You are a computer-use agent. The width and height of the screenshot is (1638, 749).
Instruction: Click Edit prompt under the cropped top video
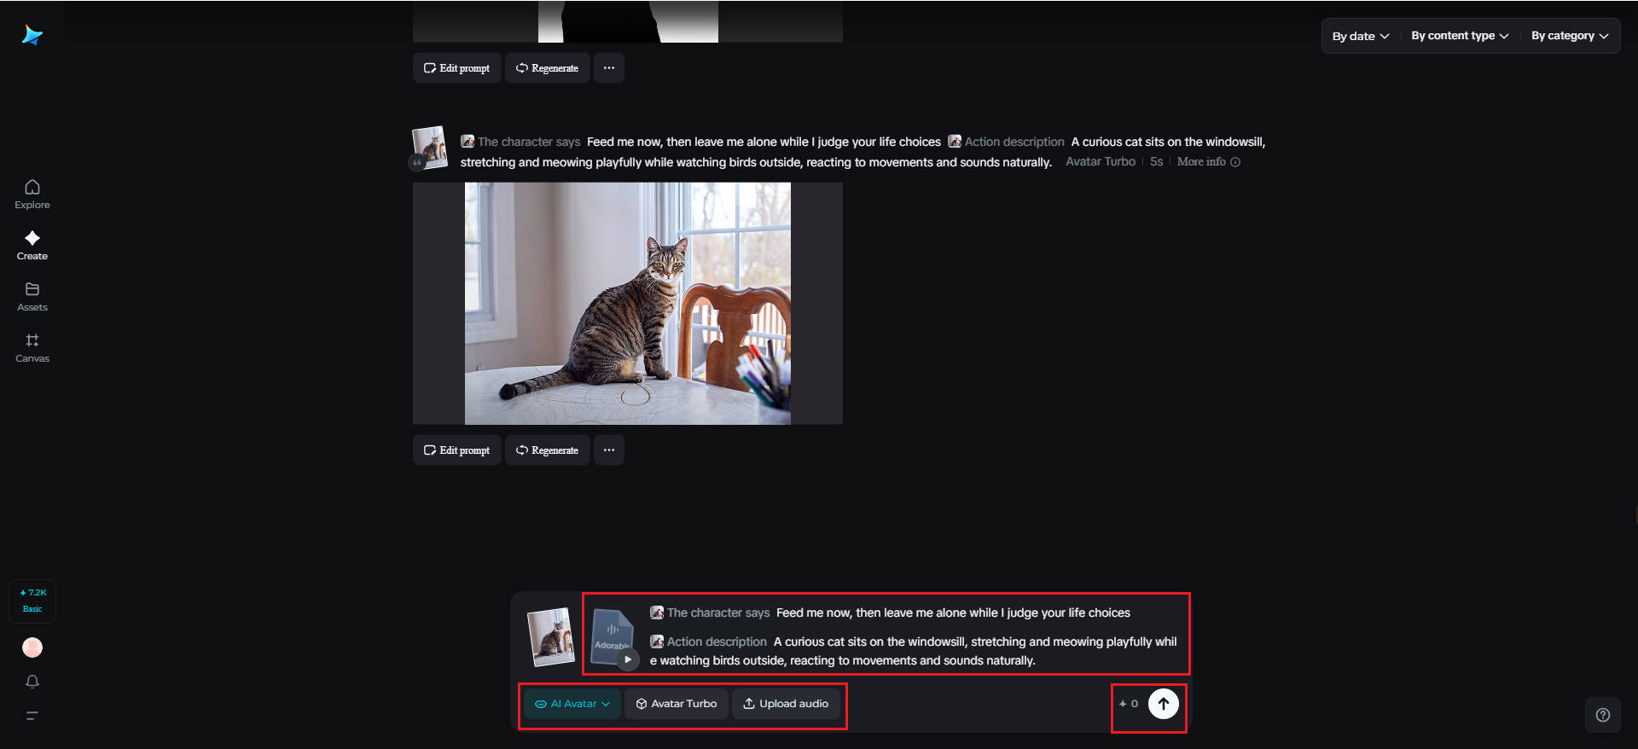(457, 68)
